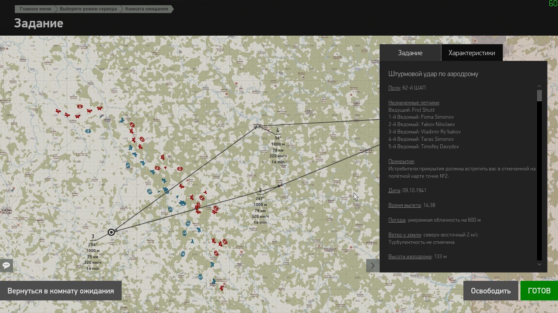Click waypoint 2 marker on the flight path
558x313 pixels.
pyautogui.click(x=279, y=186)
